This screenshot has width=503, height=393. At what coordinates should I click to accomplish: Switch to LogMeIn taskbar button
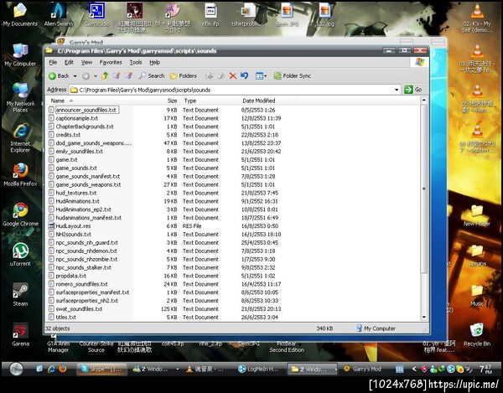[259, 369]
